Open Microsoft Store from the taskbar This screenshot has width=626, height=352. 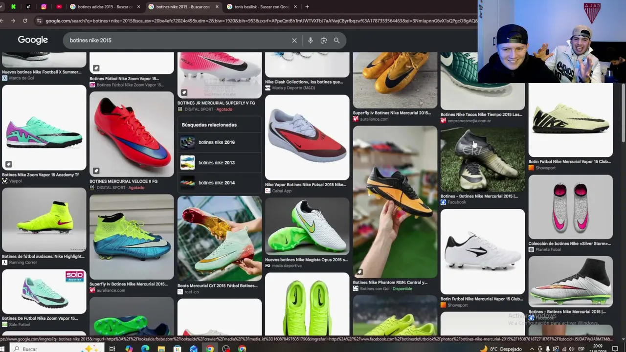(x=178, y=349)
